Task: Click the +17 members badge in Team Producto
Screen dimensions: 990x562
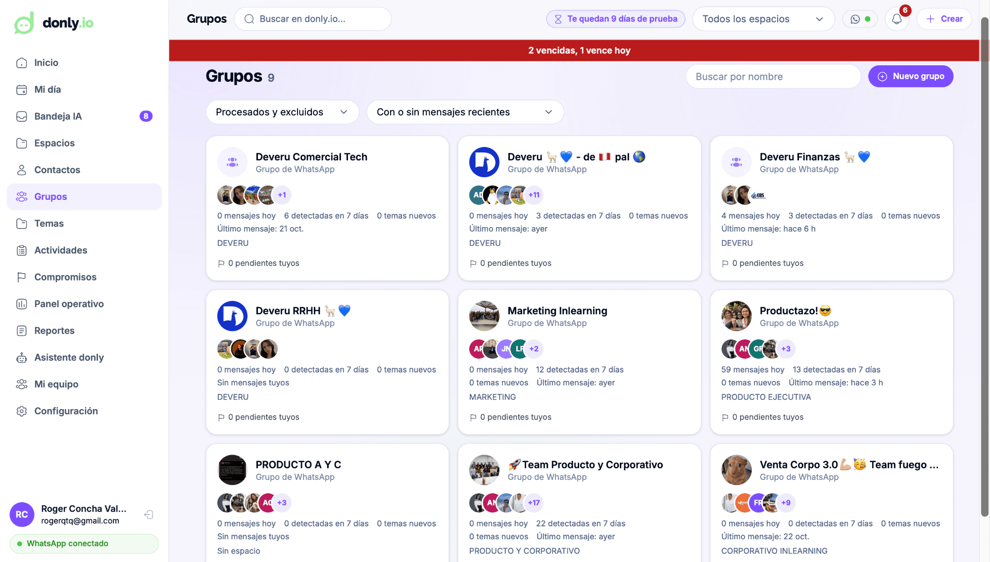Action: pos(534,503)
